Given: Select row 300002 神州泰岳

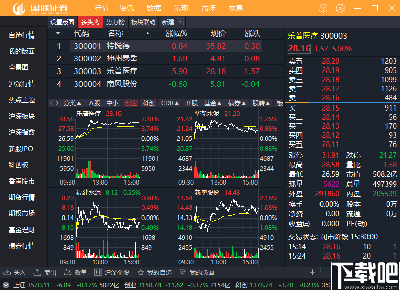Looking at the screenshot, I should (x=166, y=58).
